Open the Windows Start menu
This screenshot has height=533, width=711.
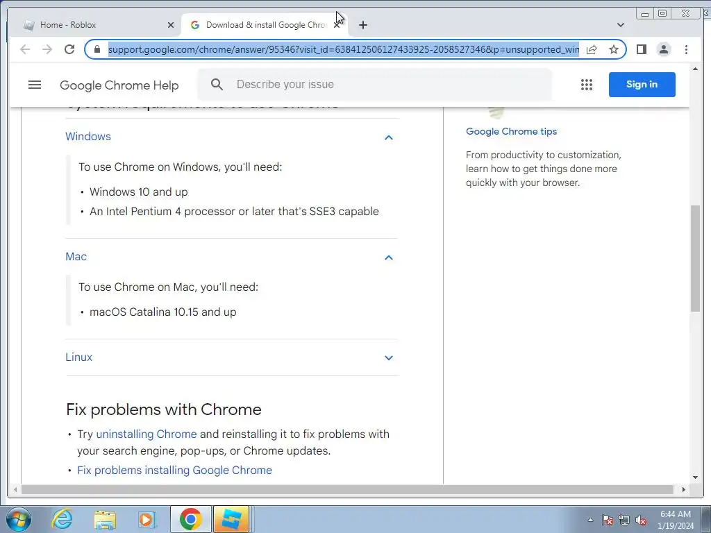[x=19, y=519]
